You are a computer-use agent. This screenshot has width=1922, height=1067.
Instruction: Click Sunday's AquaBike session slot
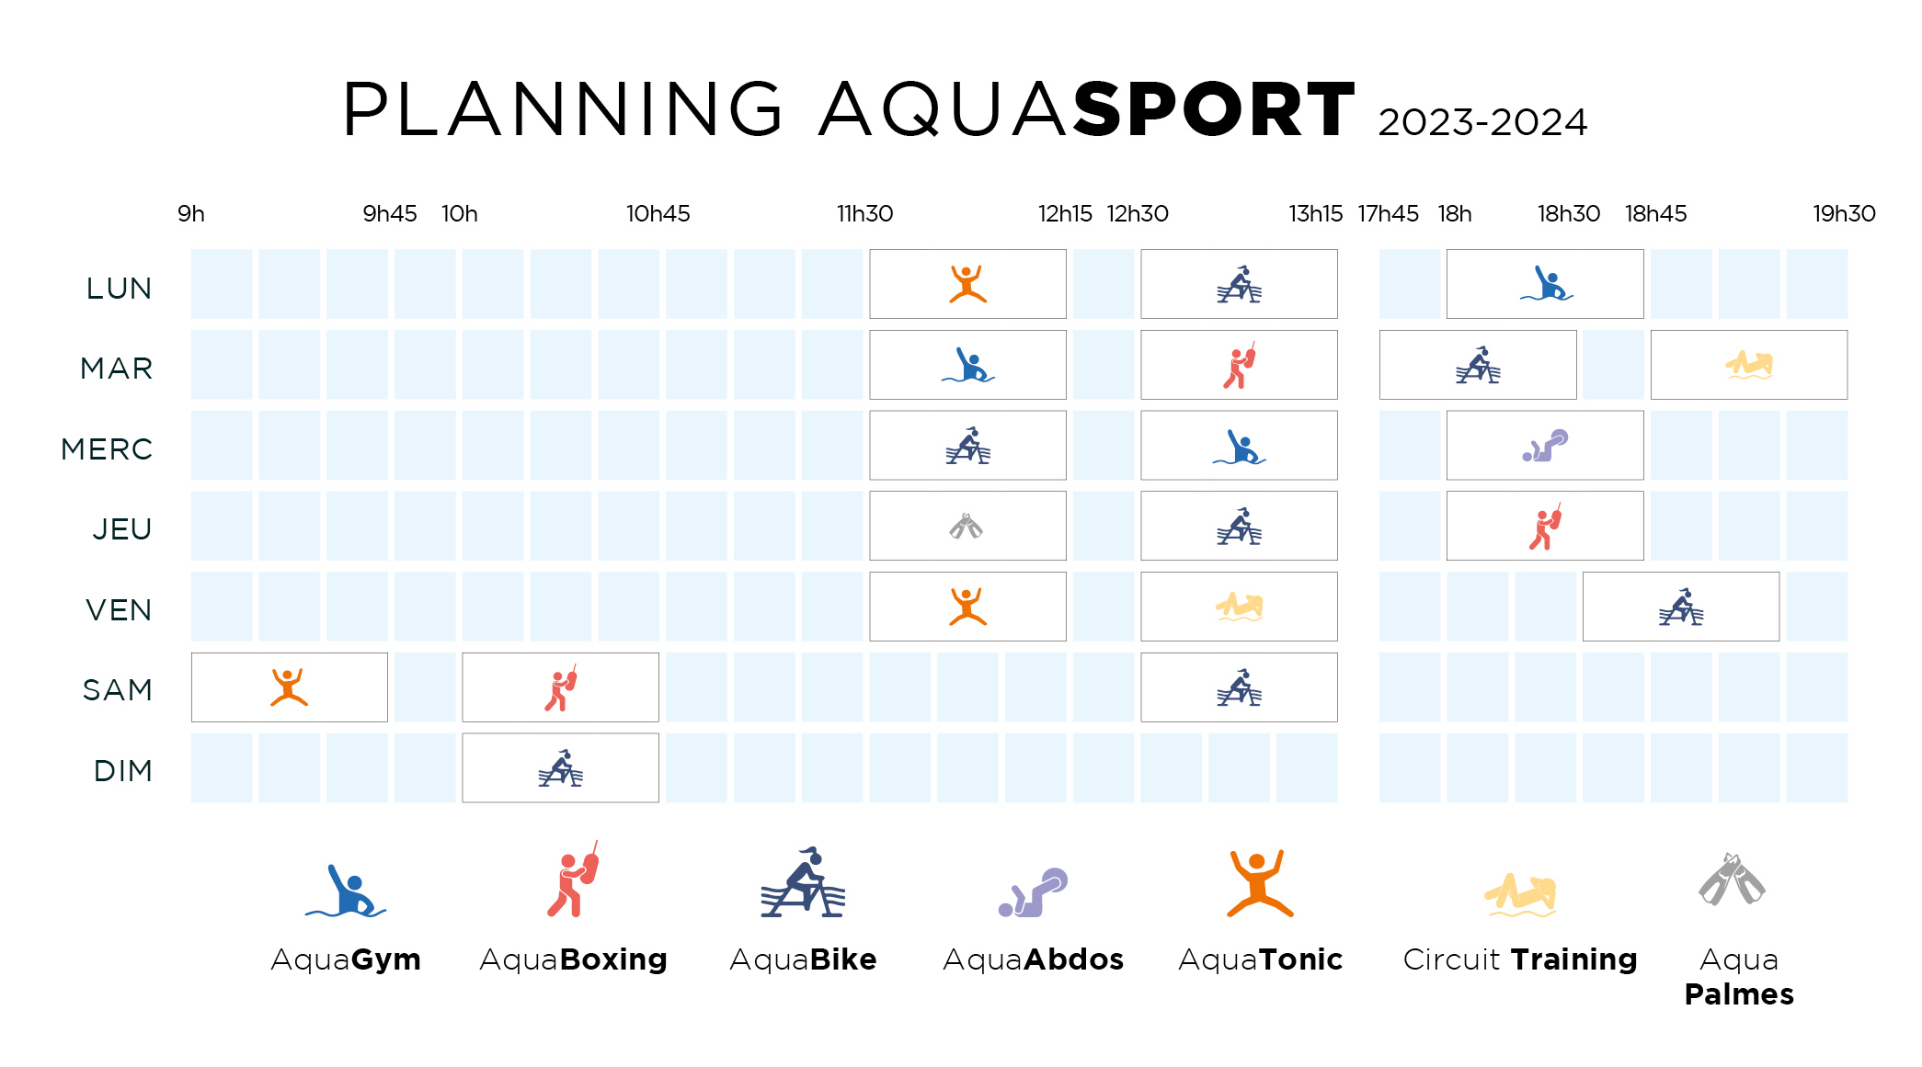(560, 768)
